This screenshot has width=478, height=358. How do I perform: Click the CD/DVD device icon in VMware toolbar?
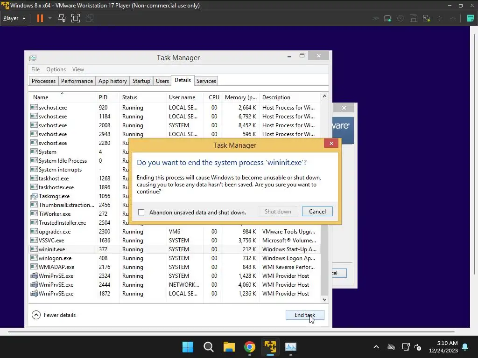pyautogui.click(x=400, y=19)
